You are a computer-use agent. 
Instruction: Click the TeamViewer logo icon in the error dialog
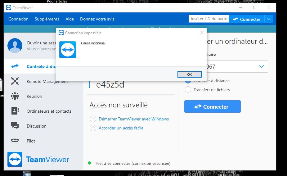tap(68, 50)
